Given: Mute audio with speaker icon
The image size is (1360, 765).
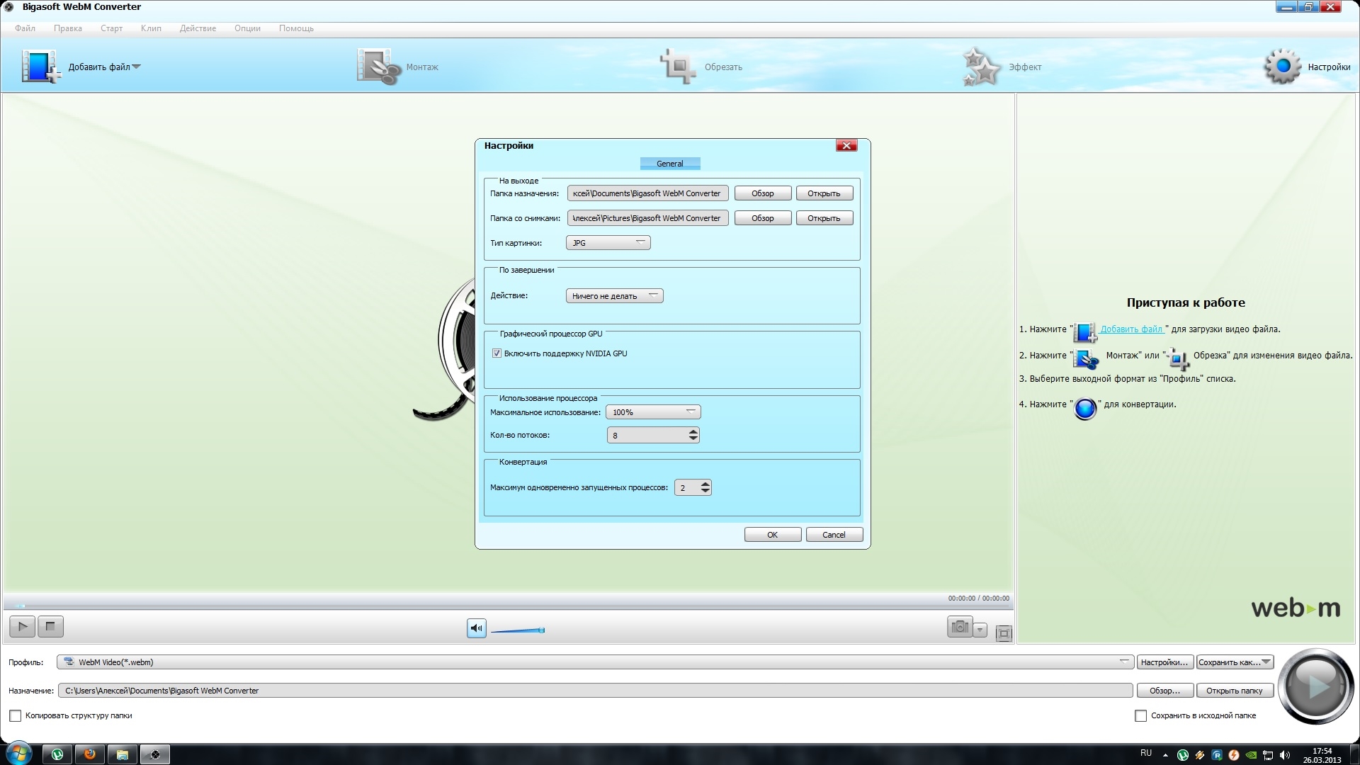Looking at the screenshot, I should (477, 628).
